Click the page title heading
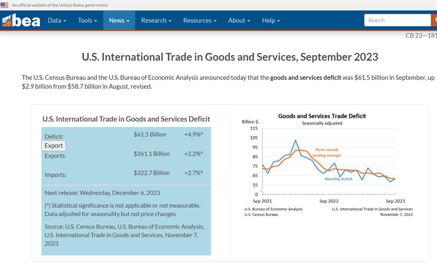437x273 pixels. click(230, 57)
